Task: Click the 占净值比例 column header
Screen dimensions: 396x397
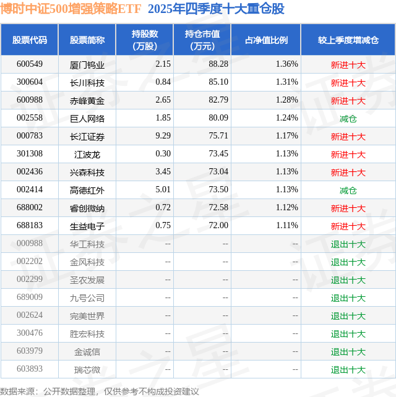Action: point(266,40)
